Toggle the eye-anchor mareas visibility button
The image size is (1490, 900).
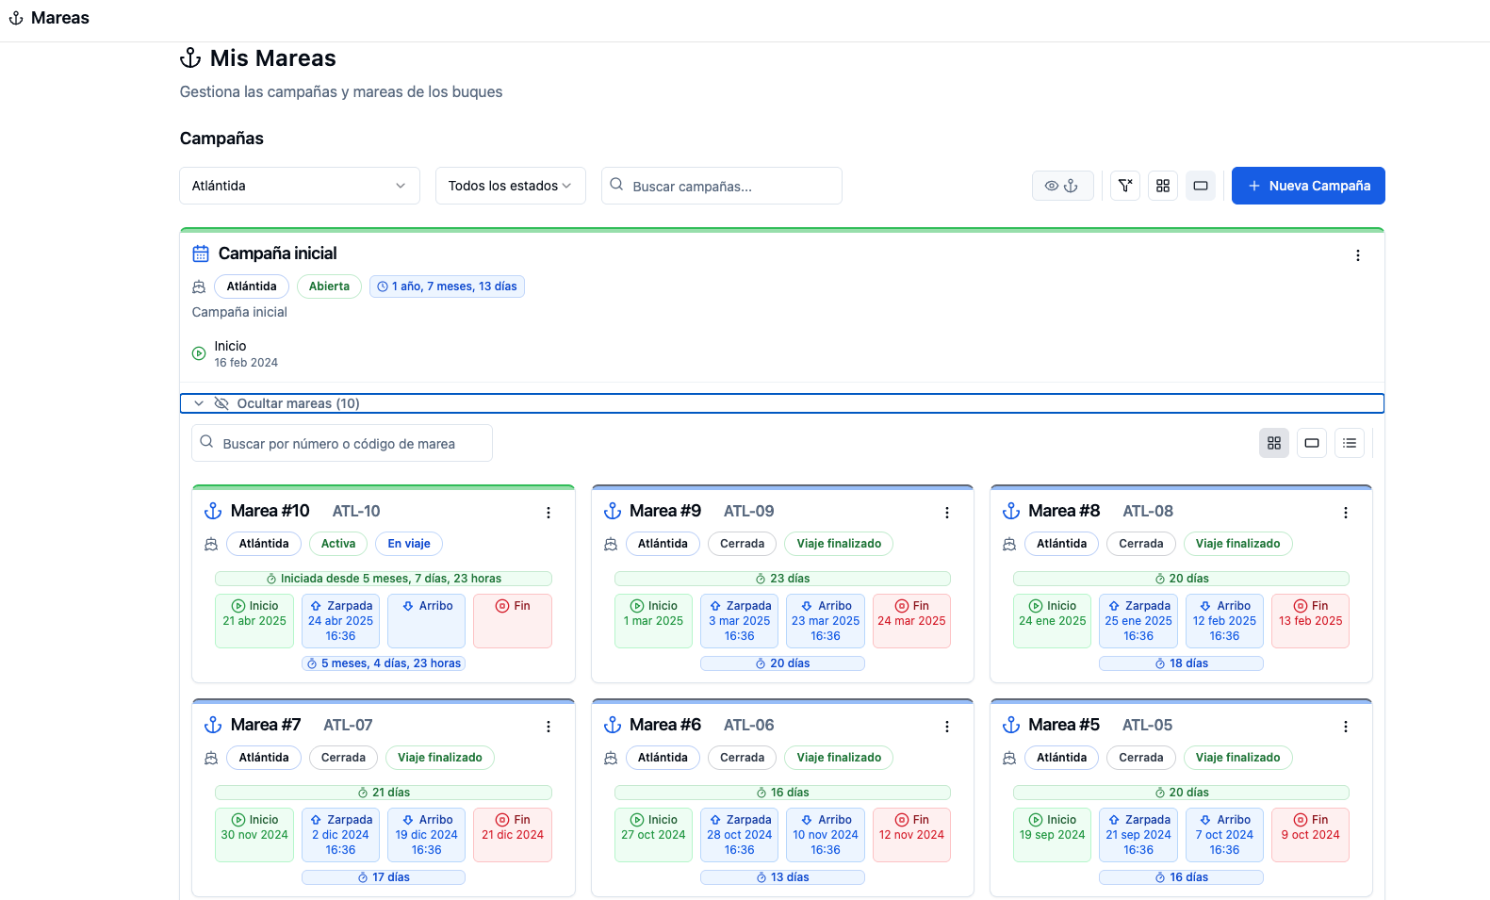1062,186
